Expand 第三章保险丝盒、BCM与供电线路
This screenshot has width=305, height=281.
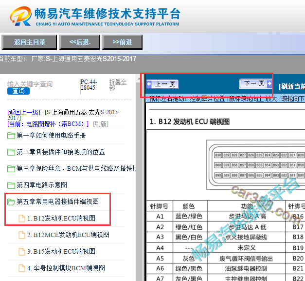pyautogui.click(x=76, y=168)
